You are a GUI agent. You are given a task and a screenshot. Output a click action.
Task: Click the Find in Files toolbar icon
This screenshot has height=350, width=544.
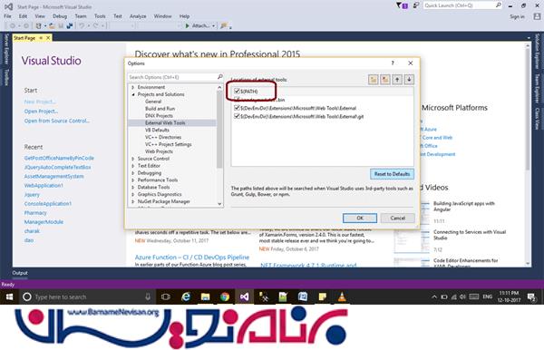click(x=224, y=25)
